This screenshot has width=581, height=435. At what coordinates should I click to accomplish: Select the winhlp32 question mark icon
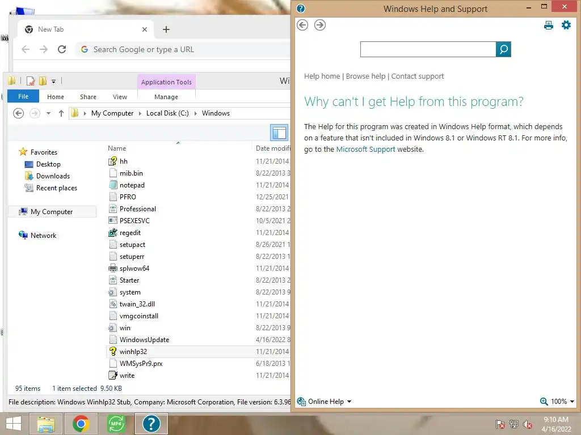pyautogui.click(x=113, y=351)
